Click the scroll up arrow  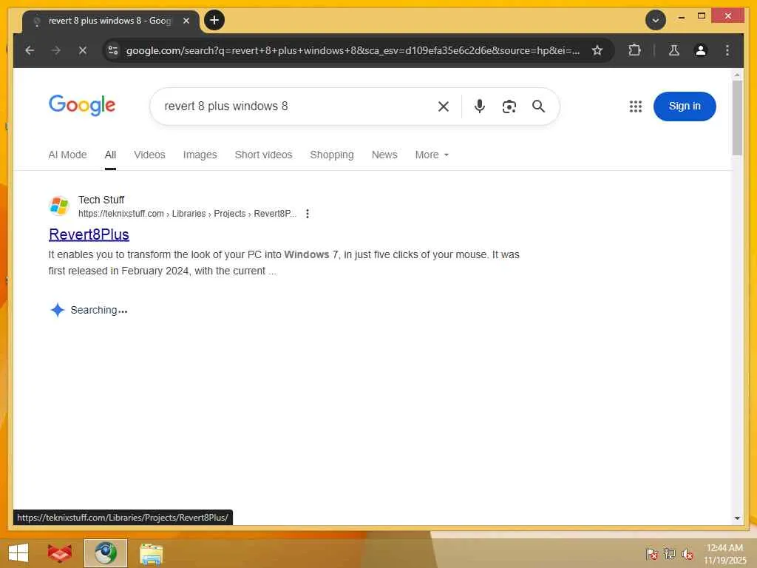[737, 75]
